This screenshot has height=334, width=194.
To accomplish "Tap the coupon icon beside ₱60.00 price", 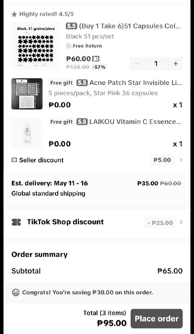I will 96,59.
